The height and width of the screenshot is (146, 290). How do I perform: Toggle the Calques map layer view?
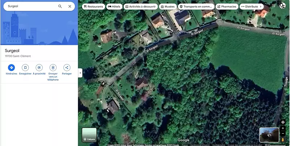89,135
